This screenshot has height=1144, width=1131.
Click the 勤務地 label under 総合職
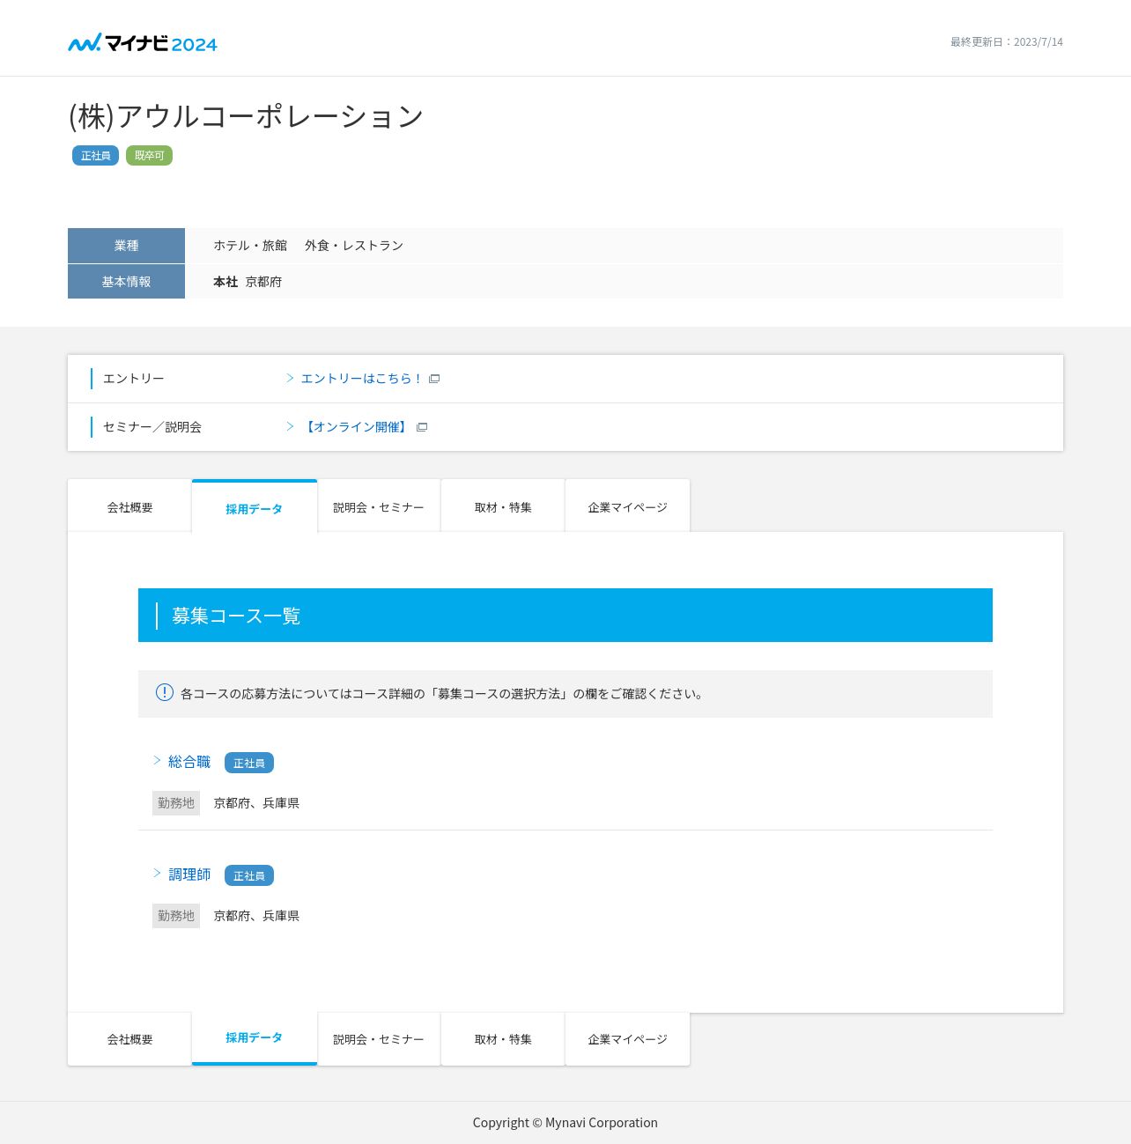(176, 803)
